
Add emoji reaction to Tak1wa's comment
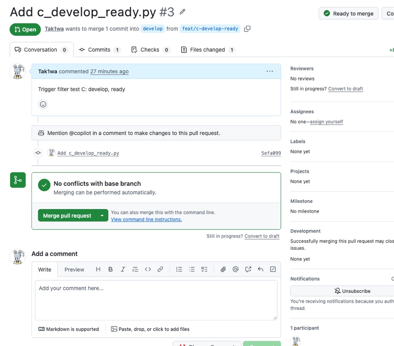pos(43,104)
